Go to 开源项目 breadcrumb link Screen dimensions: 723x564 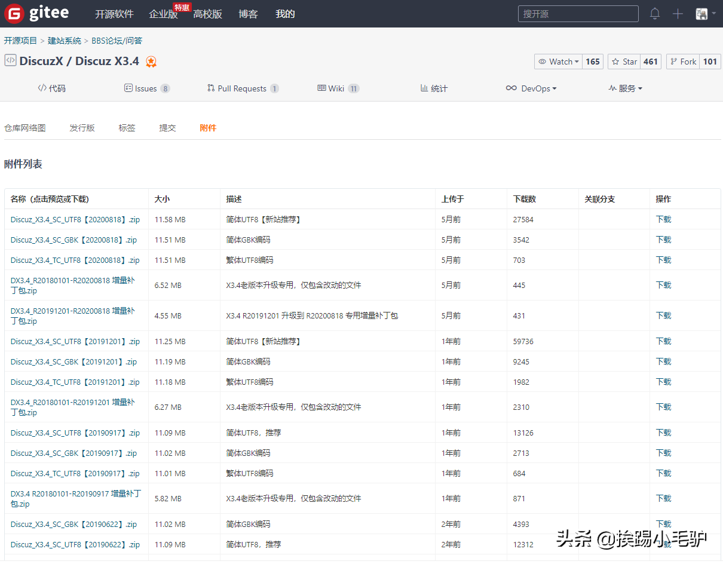coord(20,41)
